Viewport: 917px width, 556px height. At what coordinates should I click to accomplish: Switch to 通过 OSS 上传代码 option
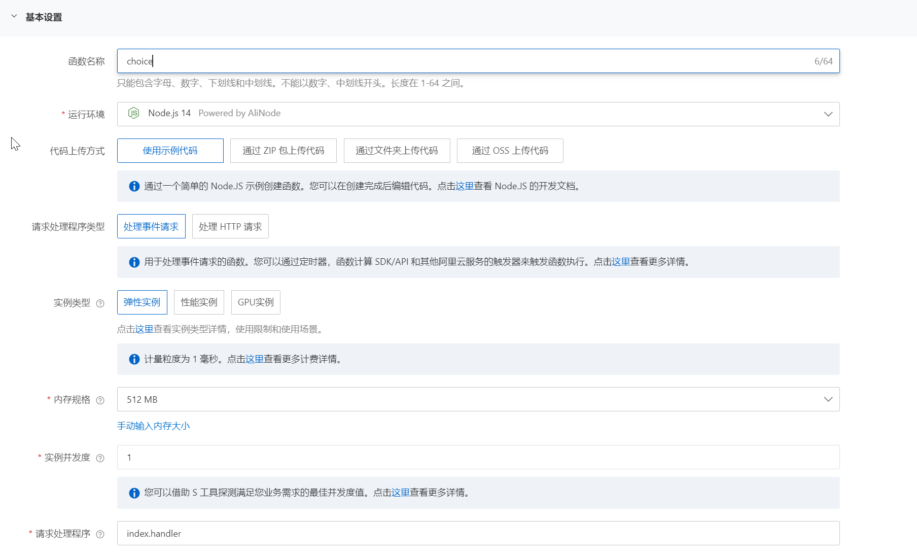coord(510,151)
